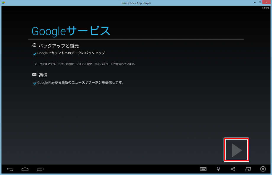Open the recent apps icon

(40, 169)
